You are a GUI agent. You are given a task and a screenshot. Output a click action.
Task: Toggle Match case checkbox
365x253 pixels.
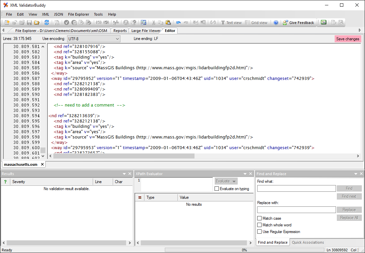tap(259, 218)
